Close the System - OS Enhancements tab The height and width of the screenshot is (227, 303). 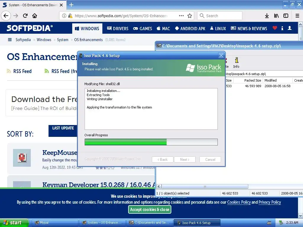(61, 5)
